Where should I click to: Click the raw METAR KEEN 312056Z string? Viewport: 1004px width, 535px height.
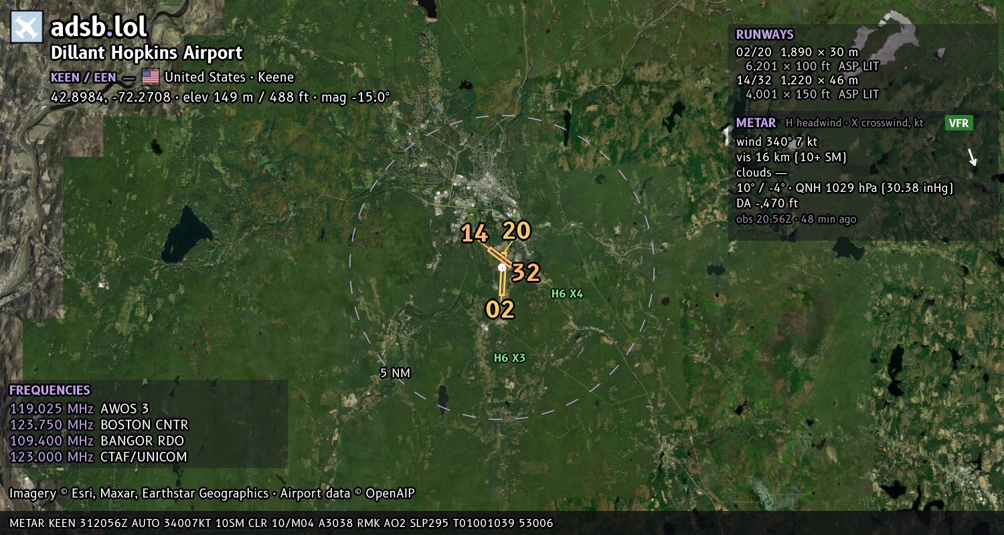pos(281,523)
